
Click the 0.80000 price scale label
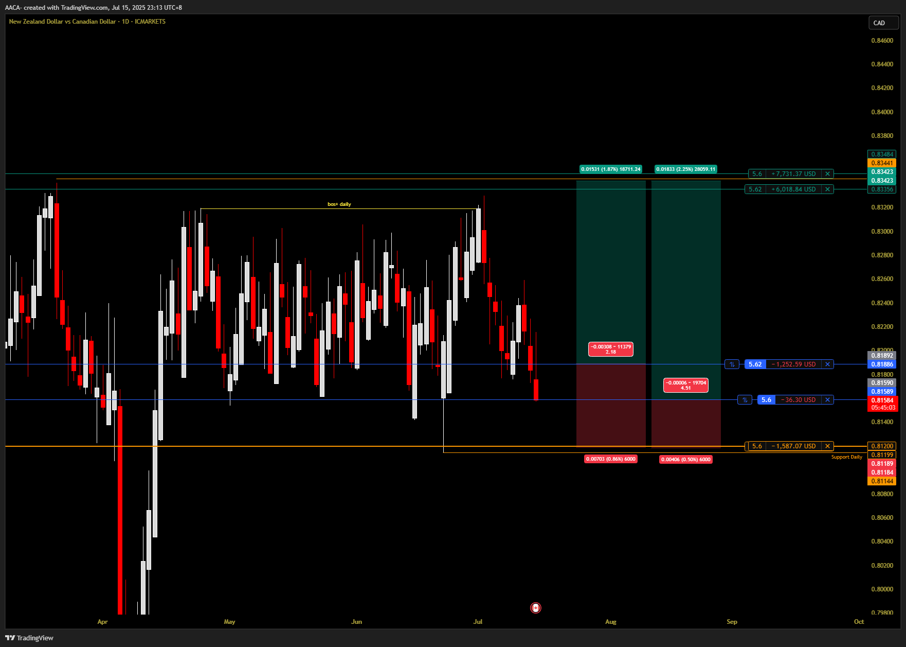tap(882, 589)
